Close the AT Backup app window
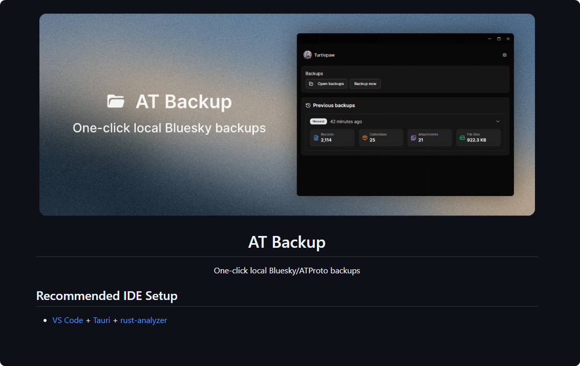 [x=508, y=39]
